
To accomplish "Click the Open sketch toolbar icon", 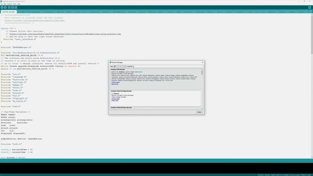I will coord(13,7).
